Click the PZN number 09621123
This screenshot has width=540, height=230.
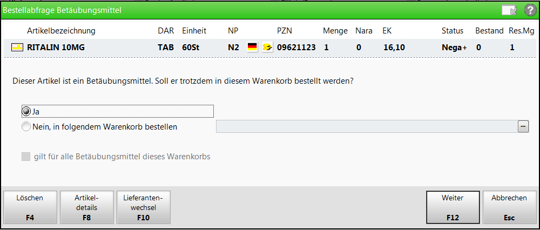tap(296, 48)
